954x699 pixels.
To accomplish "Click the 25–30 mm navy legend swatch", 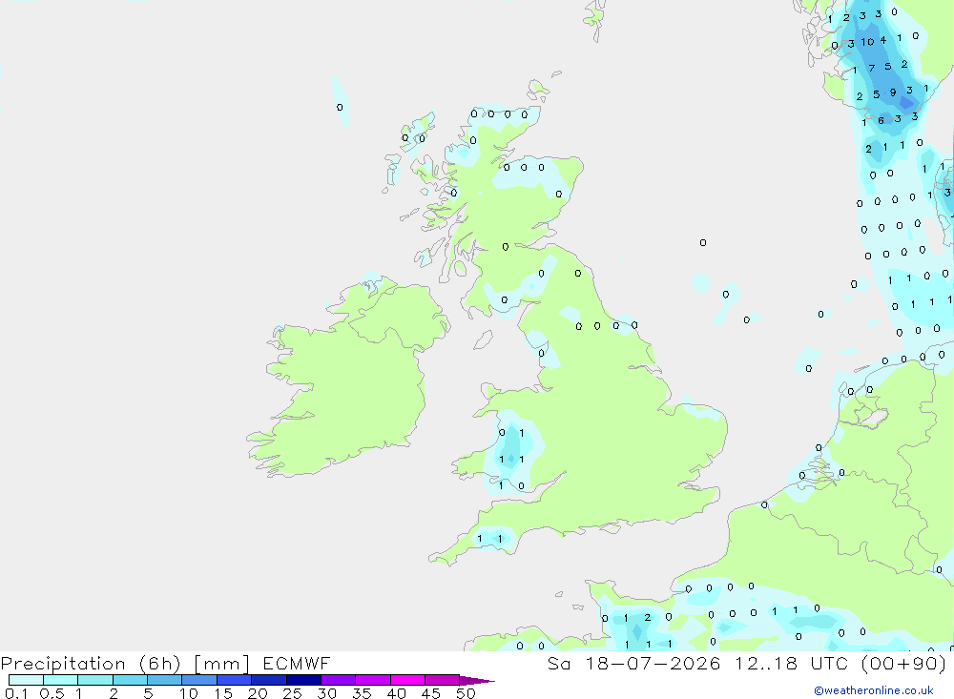I will tap(303, 680).
